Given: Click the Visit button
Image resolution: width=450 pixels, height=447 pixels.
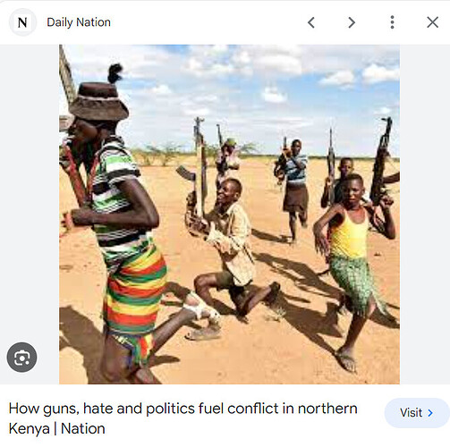Looking at the screenshot, I should coord(417,413).
